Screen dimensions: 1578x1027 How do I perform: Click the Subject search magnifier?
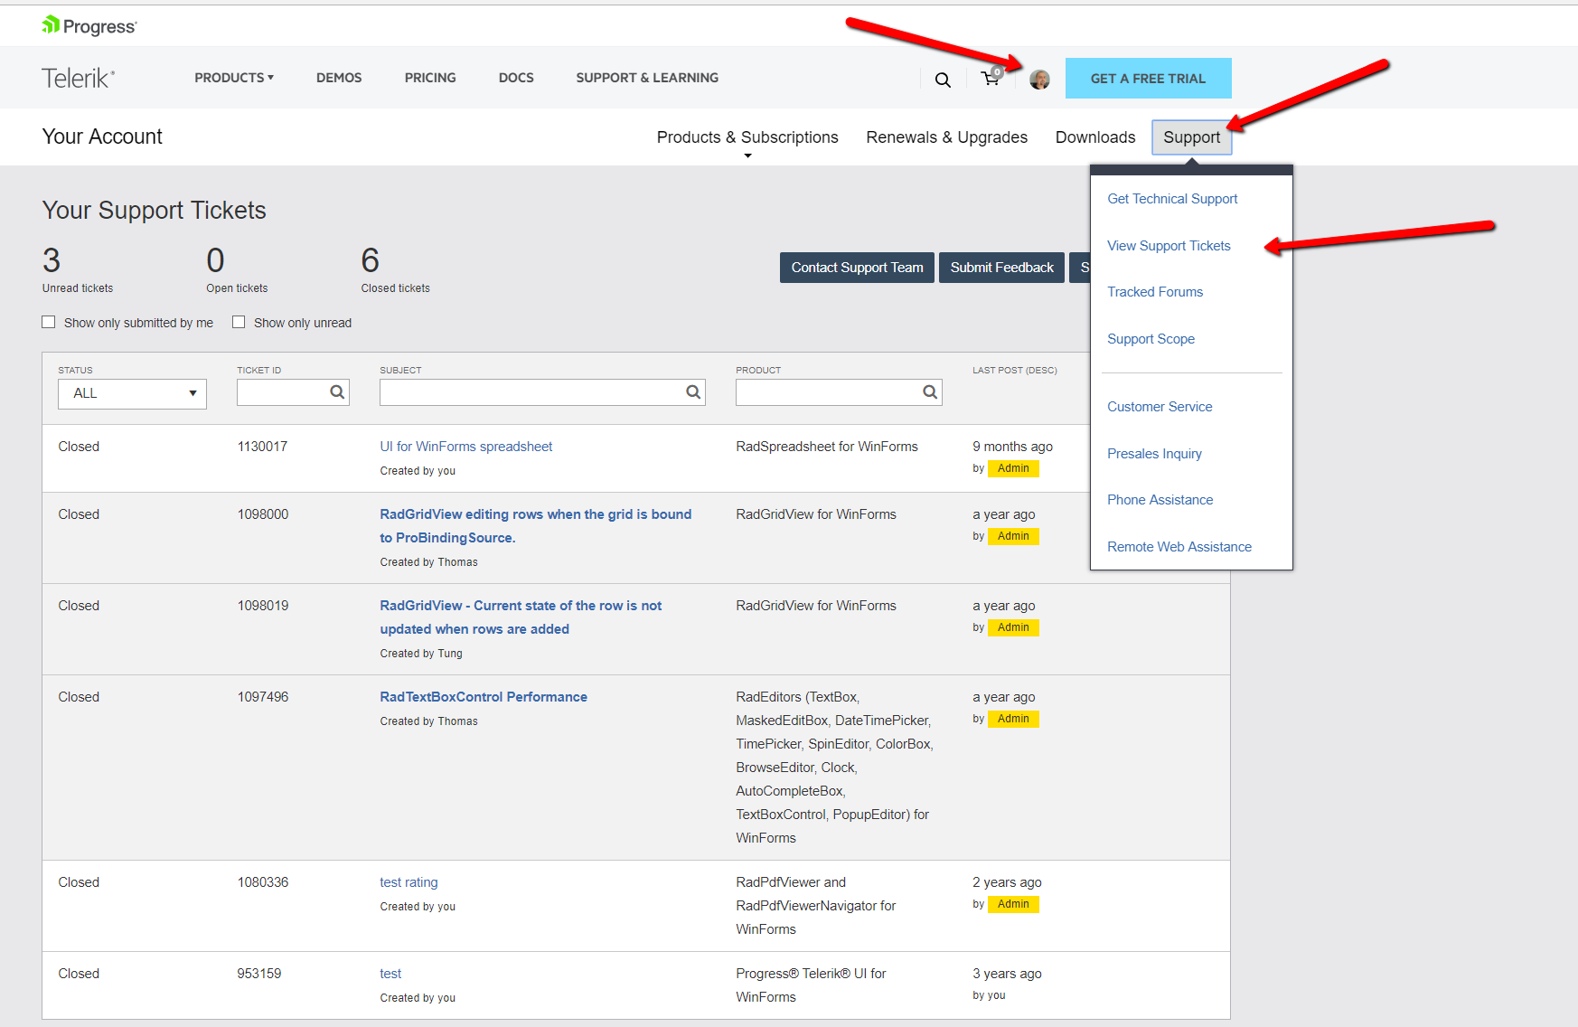[x=693, y=392]
